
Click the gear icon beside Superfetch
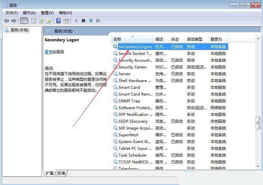115,135
